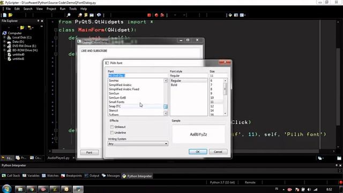Switch to the Messages tab
Image resolution: width=343 pixels, height=193 pixels.
(111, 176)
